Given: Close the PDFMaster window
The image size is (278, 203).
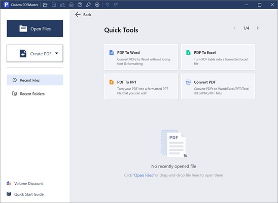Looking at the screenshot, I should pos(272,5).
